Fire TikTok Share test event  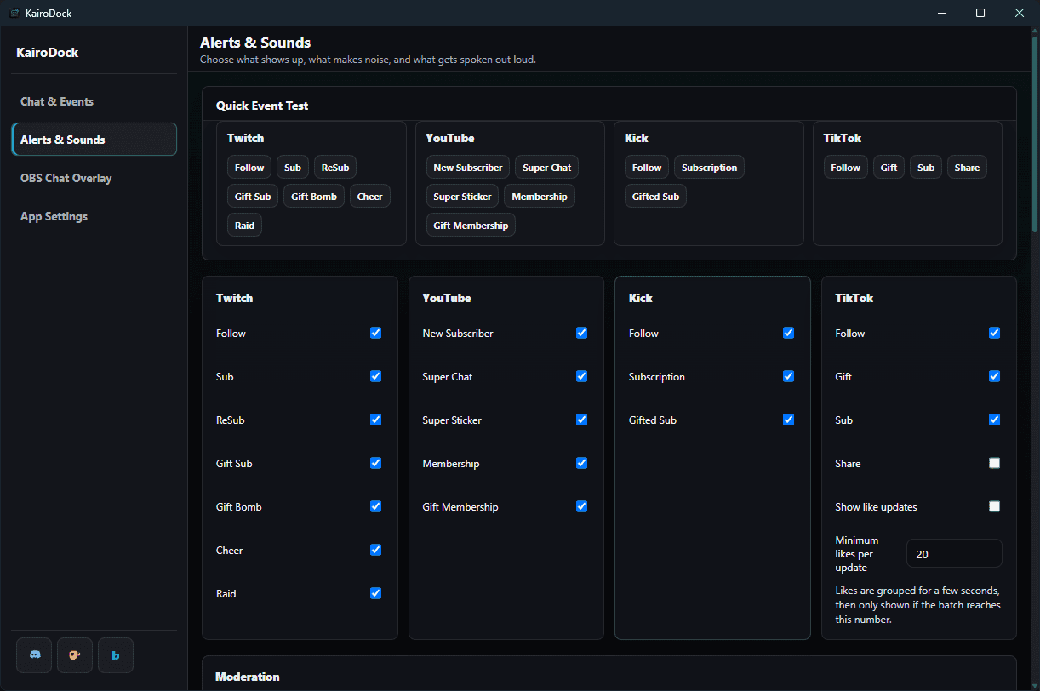point(967,168)
